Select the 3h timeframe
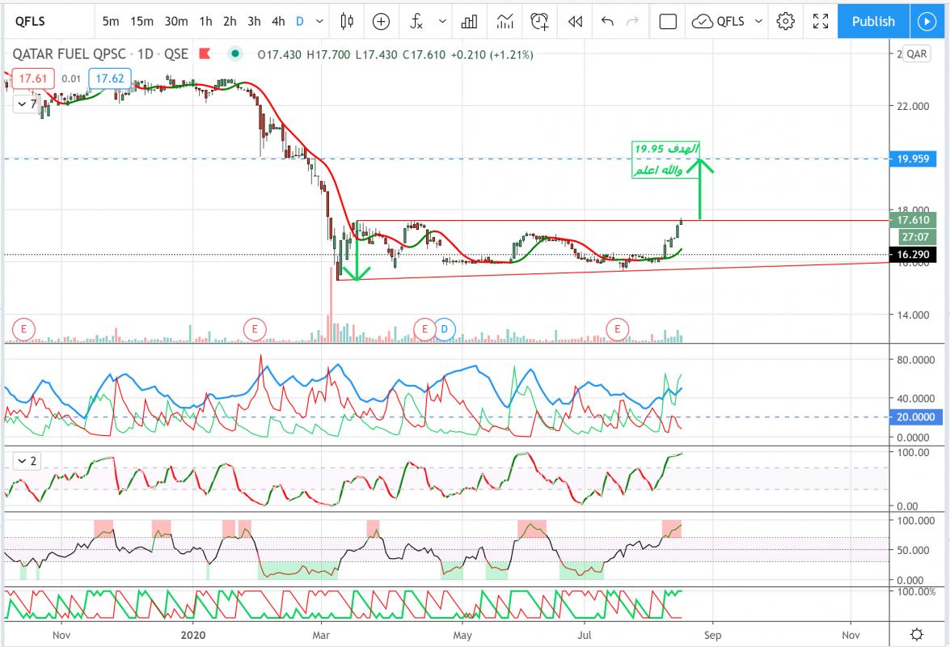This screenshot has width=950, height=647. pyautogui.click(x=254, y=21)
